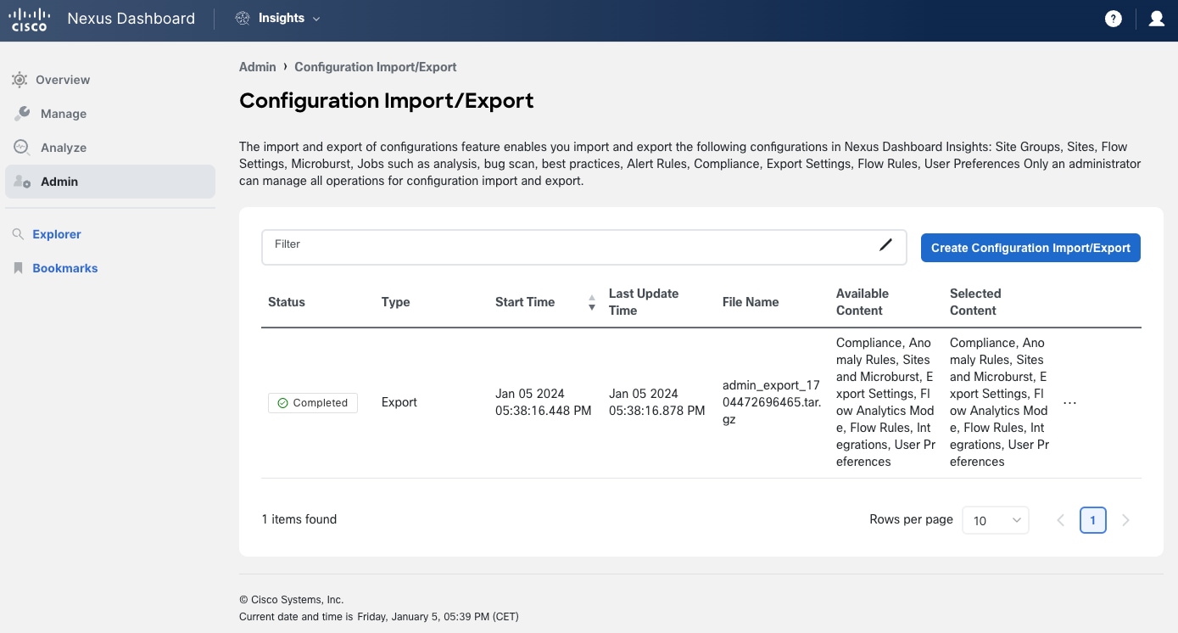Click the File Name column header

tap(751, 302)
